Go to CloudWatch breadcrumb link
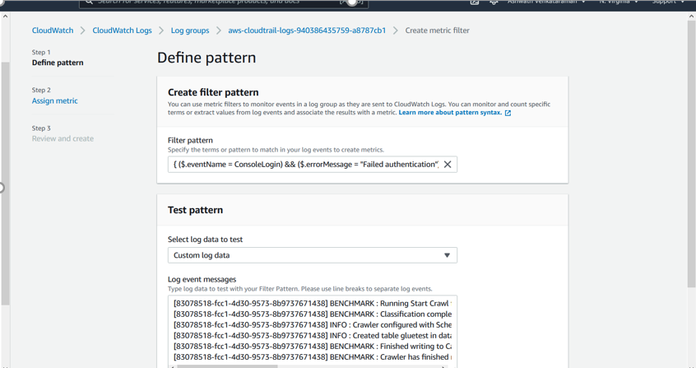 (x=53, y=30)
